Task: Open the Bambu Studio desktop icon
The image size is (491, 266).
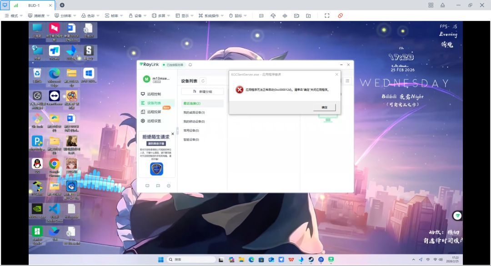Action: click(37, 236)
